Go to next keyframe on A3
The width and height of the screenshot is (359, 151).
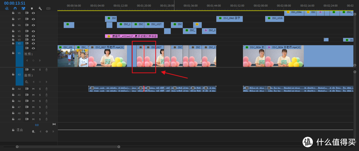click(x=47, y=82)
